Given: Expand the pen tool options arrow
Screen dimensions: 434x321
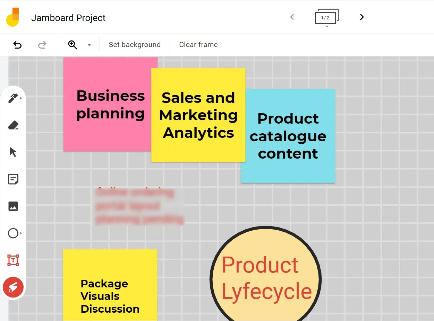Looking at the screenshot, I should click(x=21, y=98).
